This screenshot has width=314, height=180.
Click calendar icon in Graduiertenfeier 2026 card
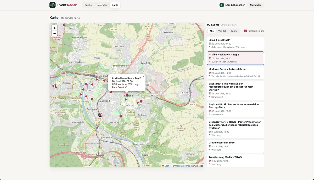[210, 146]
